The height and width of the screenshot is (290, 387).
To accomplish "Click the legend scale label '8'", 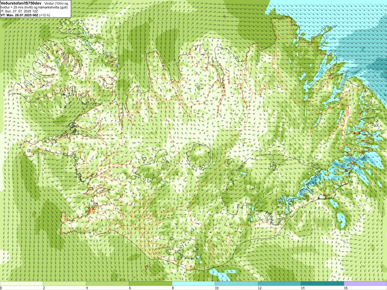I will click(x=173, y=288).
